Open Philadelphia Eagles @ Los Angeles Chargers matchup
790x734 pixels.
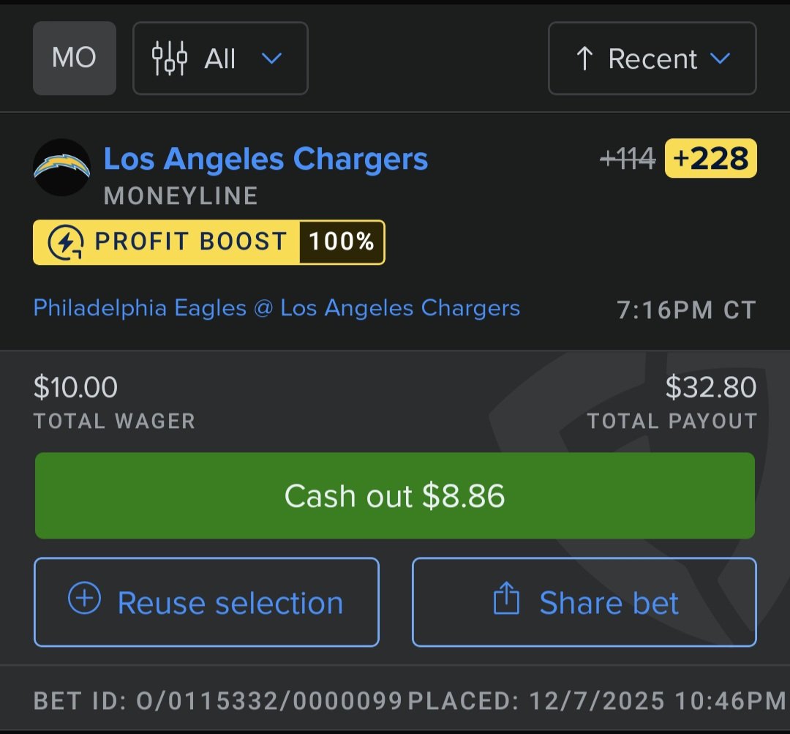tap(276, 308)
